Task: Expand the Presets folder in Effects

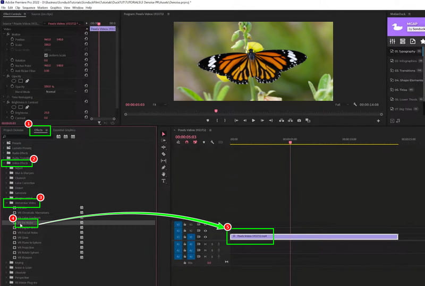Action: (4, 143)
